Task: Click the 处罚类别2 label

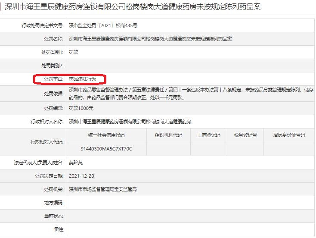Action: pos(53,66)
